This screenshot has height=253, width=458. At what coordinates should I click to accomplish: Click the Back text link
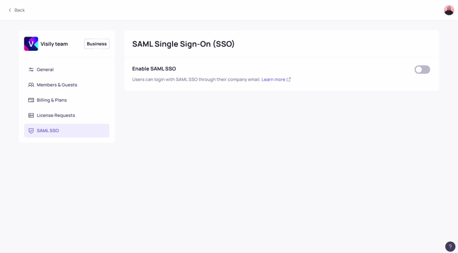click(20, 10)
